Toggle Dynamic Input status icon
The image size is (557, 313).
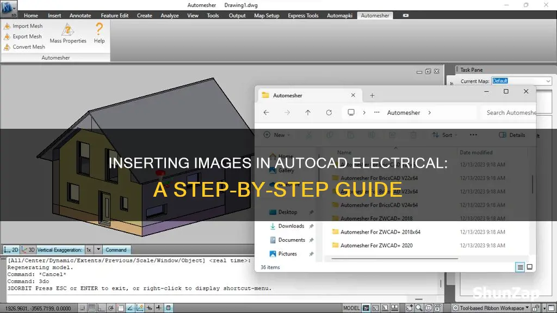(x=149, y=308)
